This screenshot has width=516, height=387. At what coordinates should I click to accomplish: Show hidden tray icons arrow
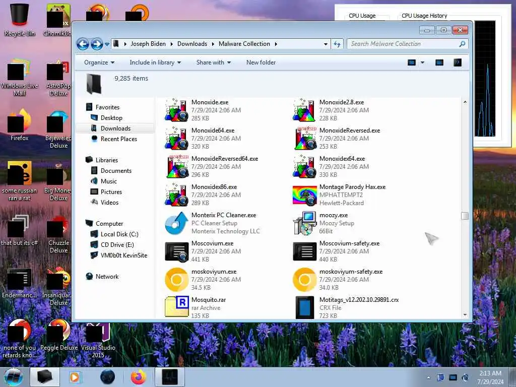[428, 377]
